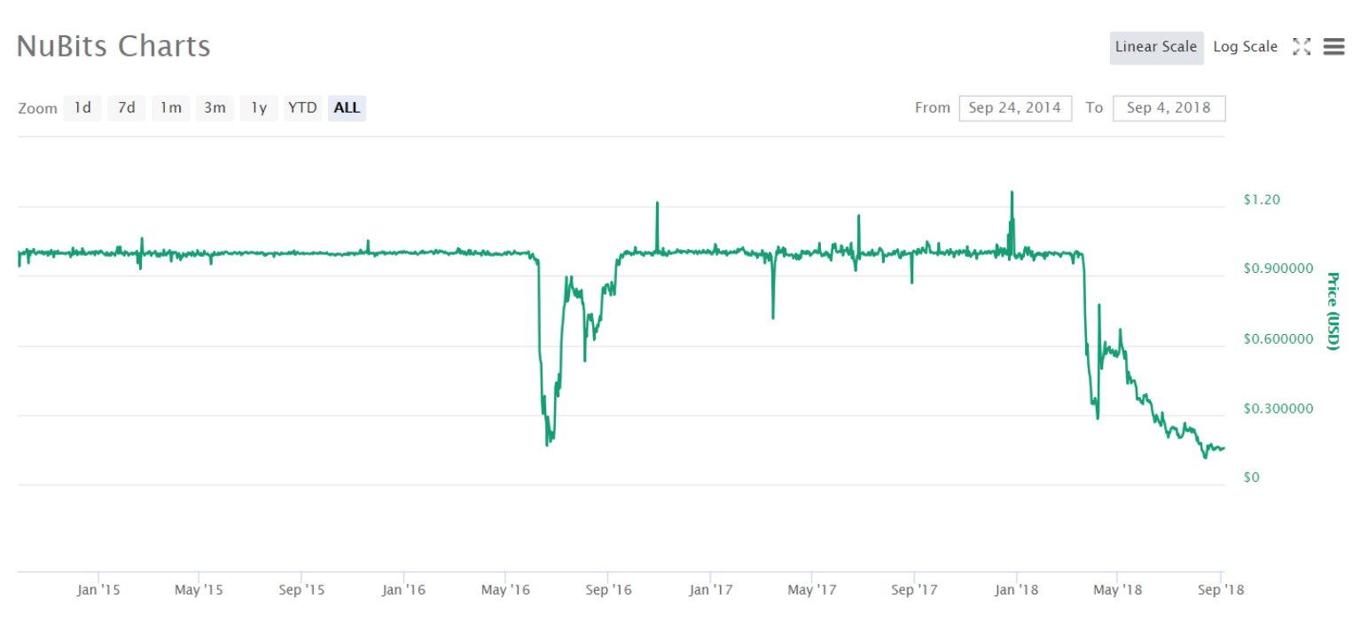The height and width of the screenshot is (629, 1360).
Task: Edit the To date field
Action: (1168, 108)
